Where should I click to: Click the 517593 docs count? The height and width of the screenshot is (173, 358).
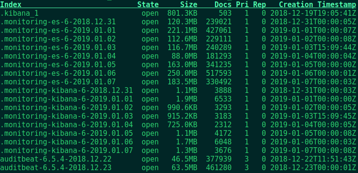219,73
